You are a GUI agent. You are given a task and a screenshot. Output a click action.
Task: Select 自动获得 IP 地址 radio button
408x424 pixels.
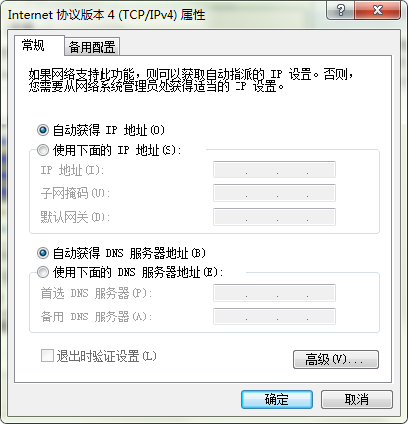[43, 130]
